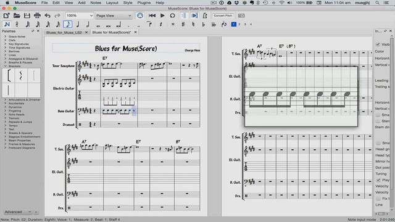This screenshot has width=395, height=222.
Task: Select the highlighted eighth note duration
Action: [x=68, y=25]
